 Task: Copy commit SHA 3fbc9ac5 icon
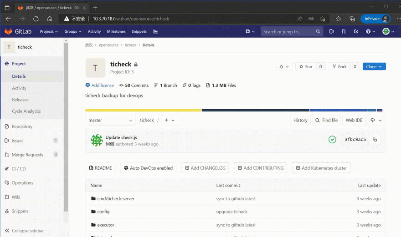click(375, 140)
